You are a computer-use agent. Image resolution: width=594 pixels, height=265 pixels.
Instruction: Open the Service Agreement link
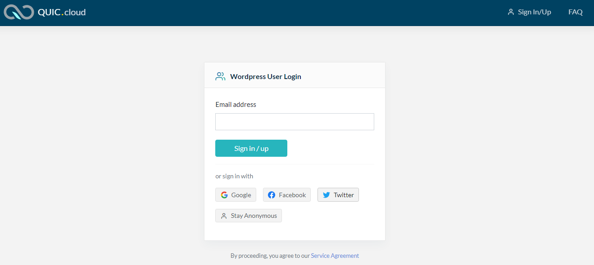tap(335, 256)
